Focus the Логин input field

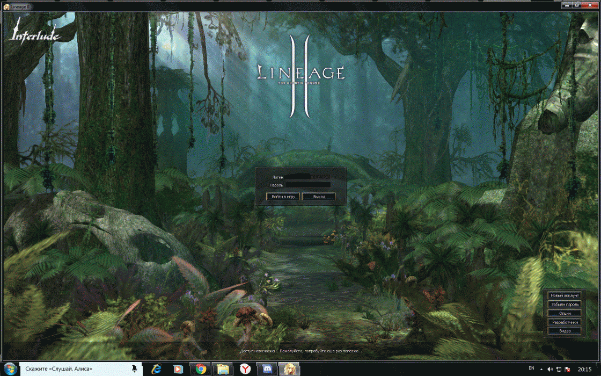click(x=307, y=177)
